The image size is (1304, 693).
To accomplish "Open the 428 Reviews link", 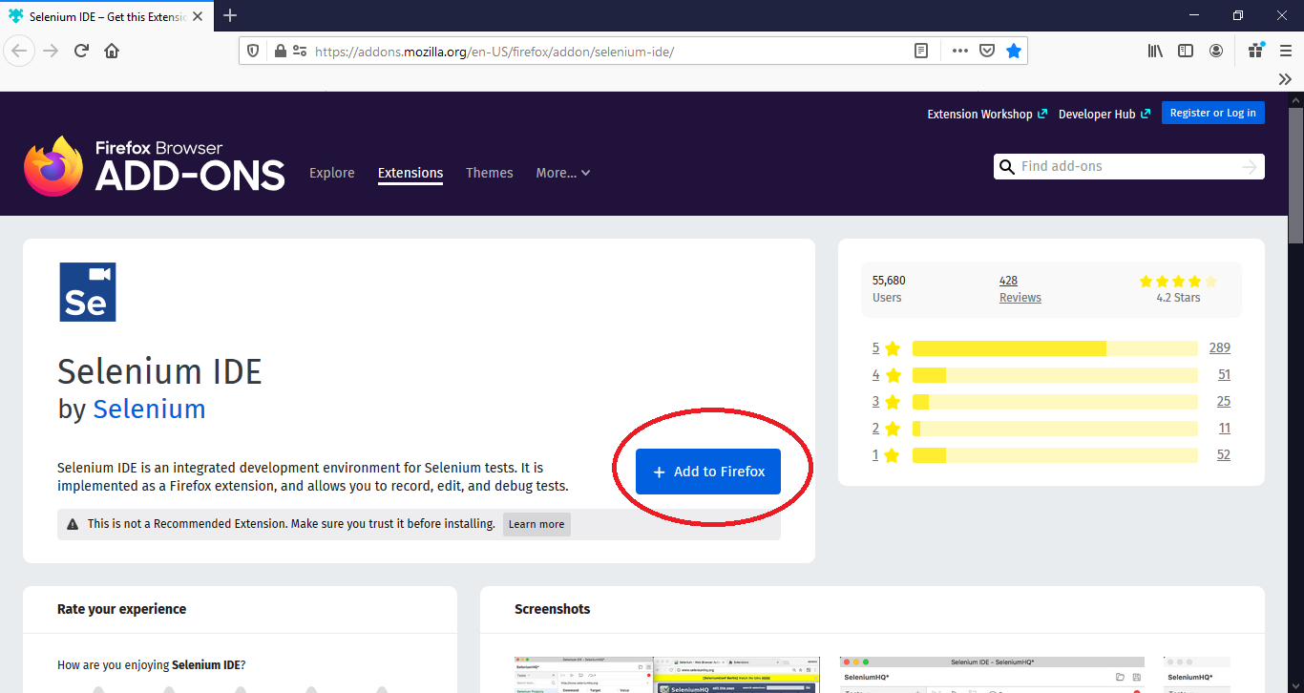I will click(1020, 289).
